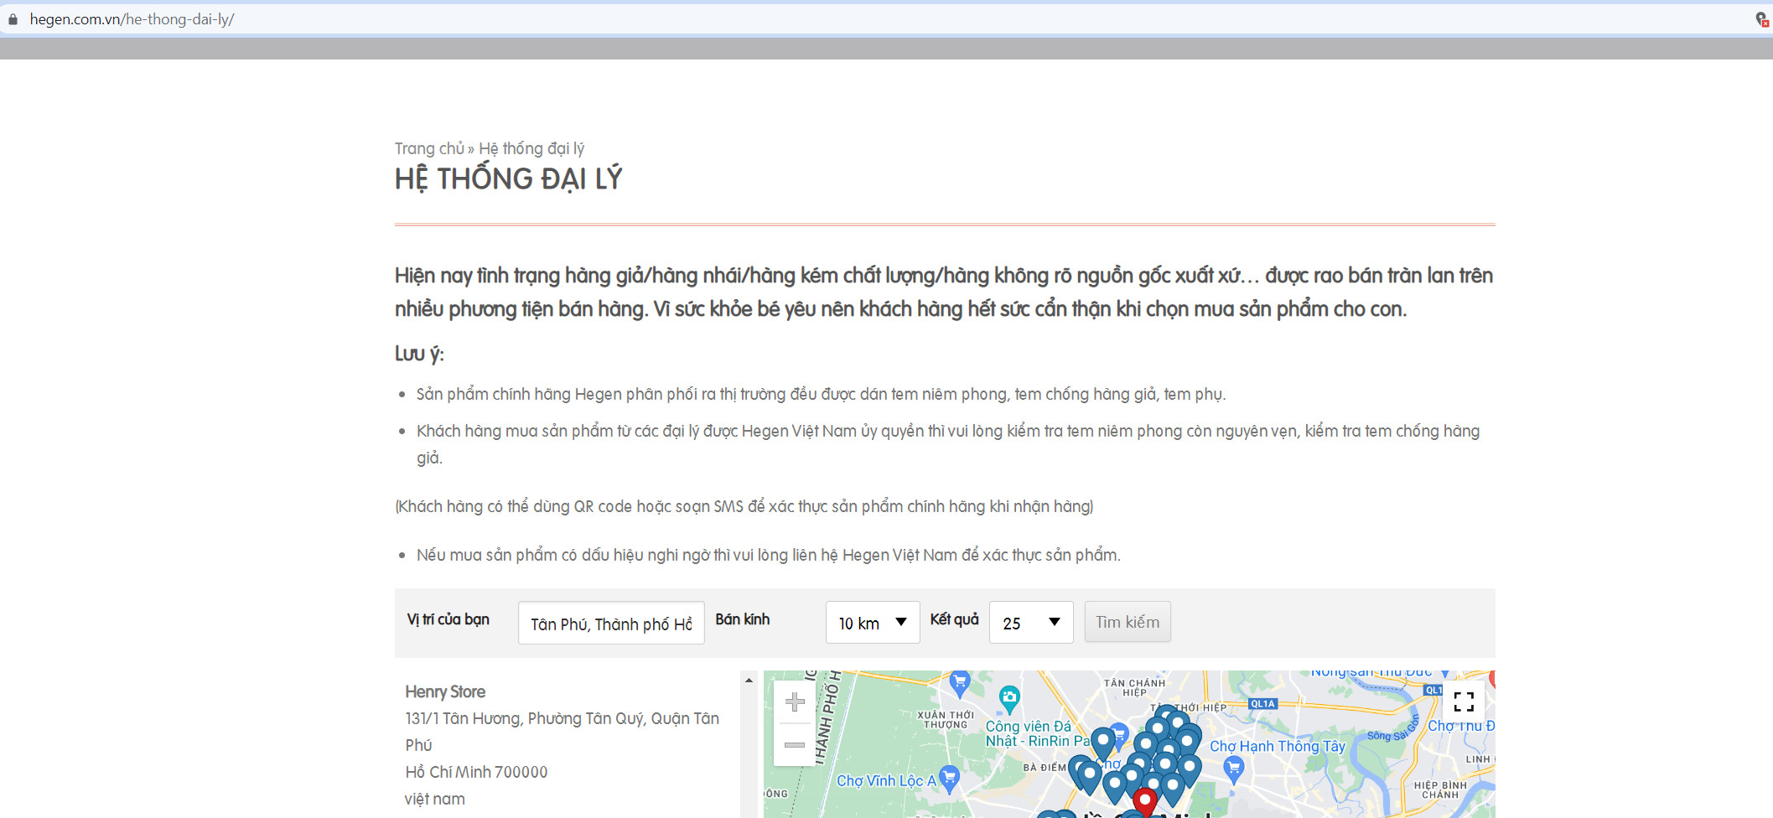This screenshot has width=1773, height=818.
Task: Click the Chợ Vĩnh Lộc A cart marker
Action: [x=949, y=779]
